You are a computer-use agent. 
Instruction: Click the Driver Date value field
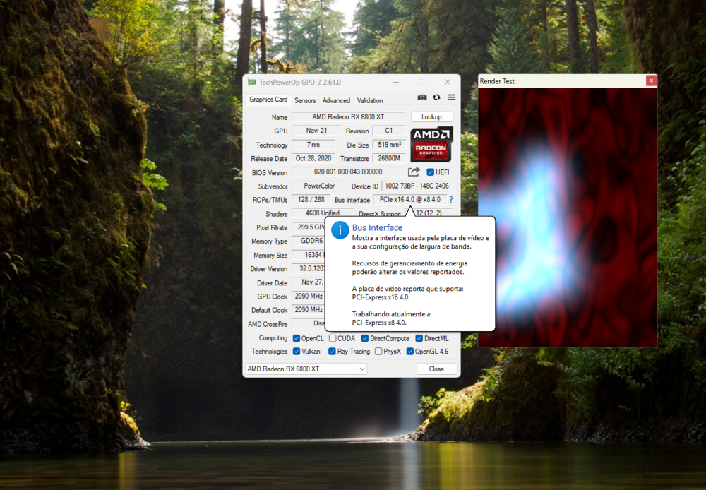[x=309, y=282]
